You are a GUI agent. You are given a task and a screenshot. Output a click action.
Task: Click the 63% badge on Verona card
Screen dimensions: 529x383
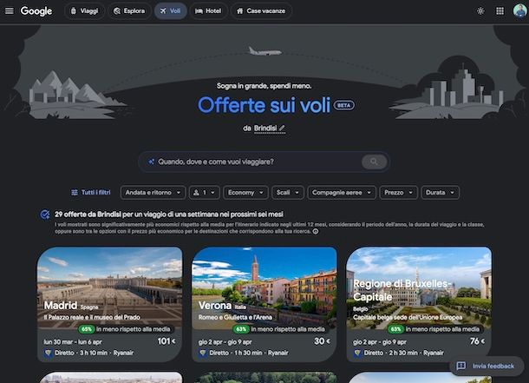[x=241, y=329]
